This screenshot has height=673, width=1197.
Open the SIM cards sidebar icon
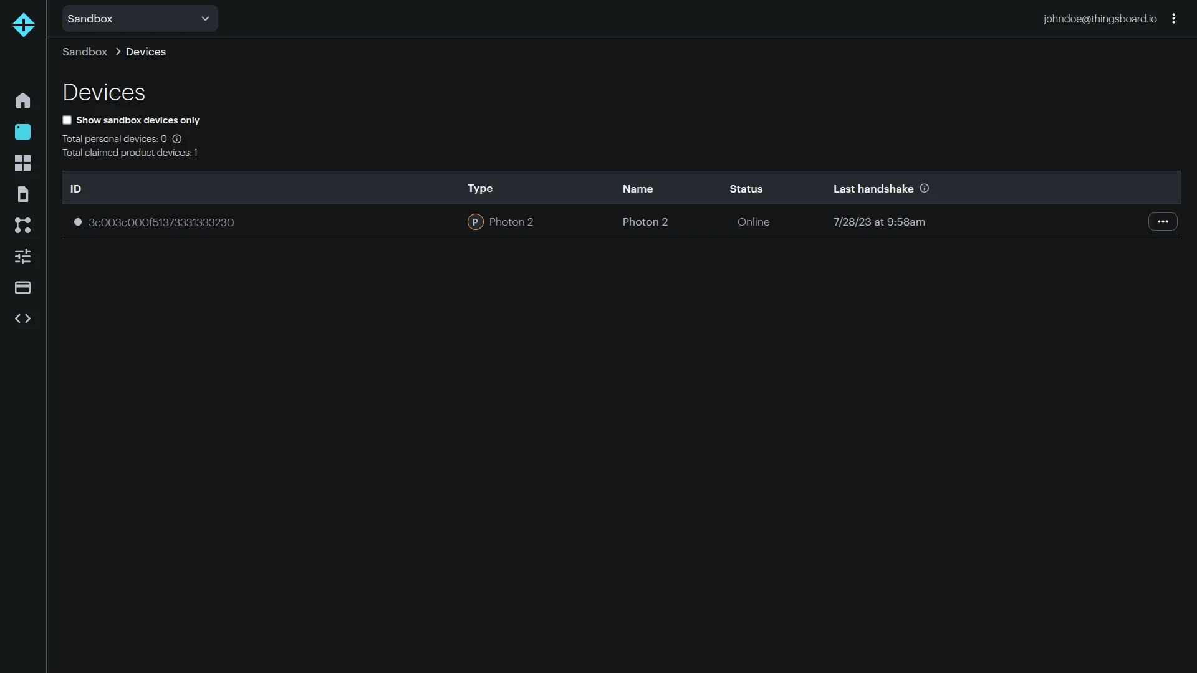pyautogui.click(x=23, y=194)
